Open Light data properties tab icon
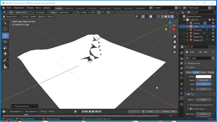The width and height of the screenshot is (217, 122). click(182, 98)
